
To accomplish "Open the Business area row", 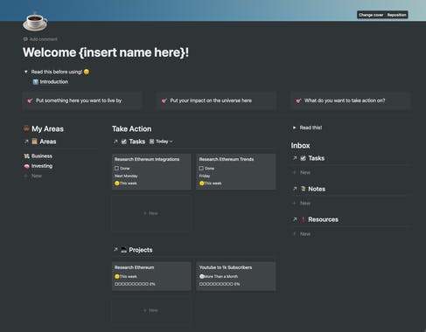I will pyautogui.click(x=42, y=156).
